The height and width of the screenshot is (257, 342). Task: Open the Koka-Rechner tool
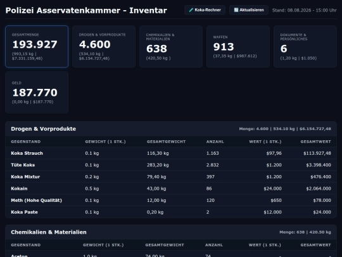205,10
